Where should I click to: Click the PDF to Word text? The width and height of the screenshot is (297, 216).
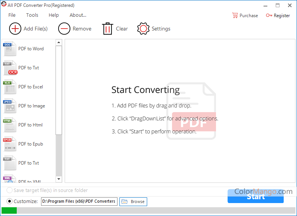[x=31, y=49]
